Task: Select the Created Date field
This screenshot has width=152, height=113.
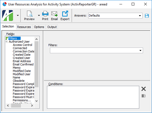Action: point(22,55)
